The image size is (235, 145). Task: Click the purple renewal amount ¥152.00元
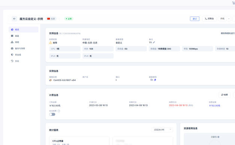[215, 106]
